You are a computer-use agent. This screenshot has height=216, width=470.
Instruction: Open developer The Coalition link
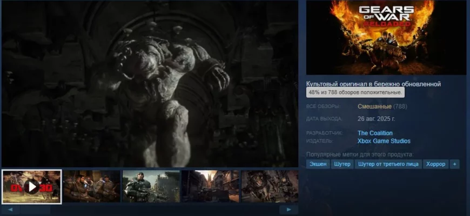point(375,133)
